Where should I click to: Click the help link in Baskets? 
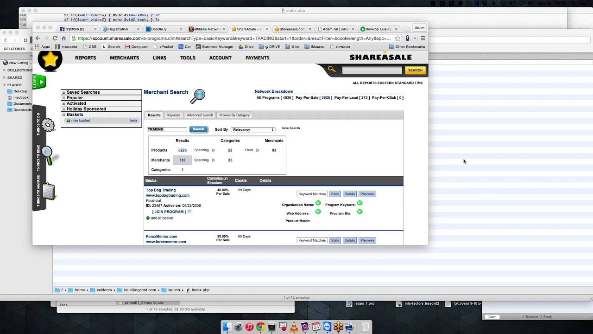click(133, 121)
